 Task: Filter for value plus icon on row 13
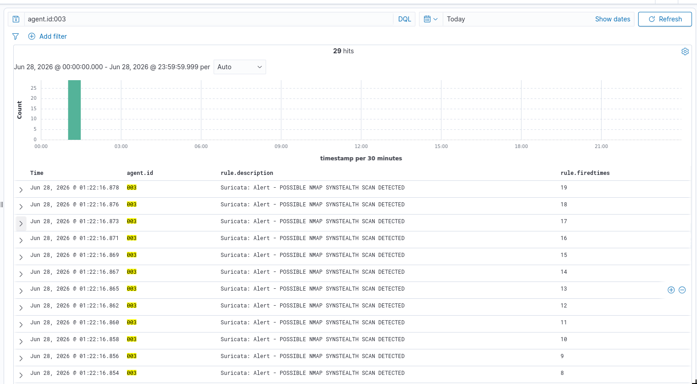[x=671, y=290]
